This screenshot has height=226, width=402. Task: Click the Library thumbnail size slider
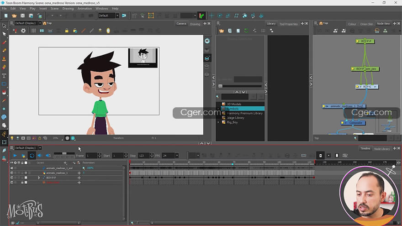coord(240,86)
